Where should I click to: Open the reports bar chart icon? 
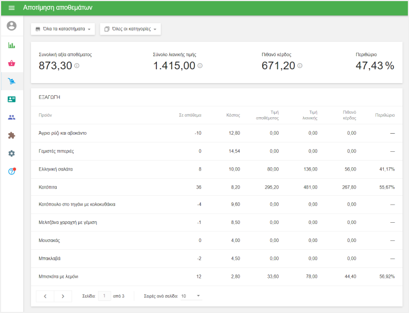[12, 45]
